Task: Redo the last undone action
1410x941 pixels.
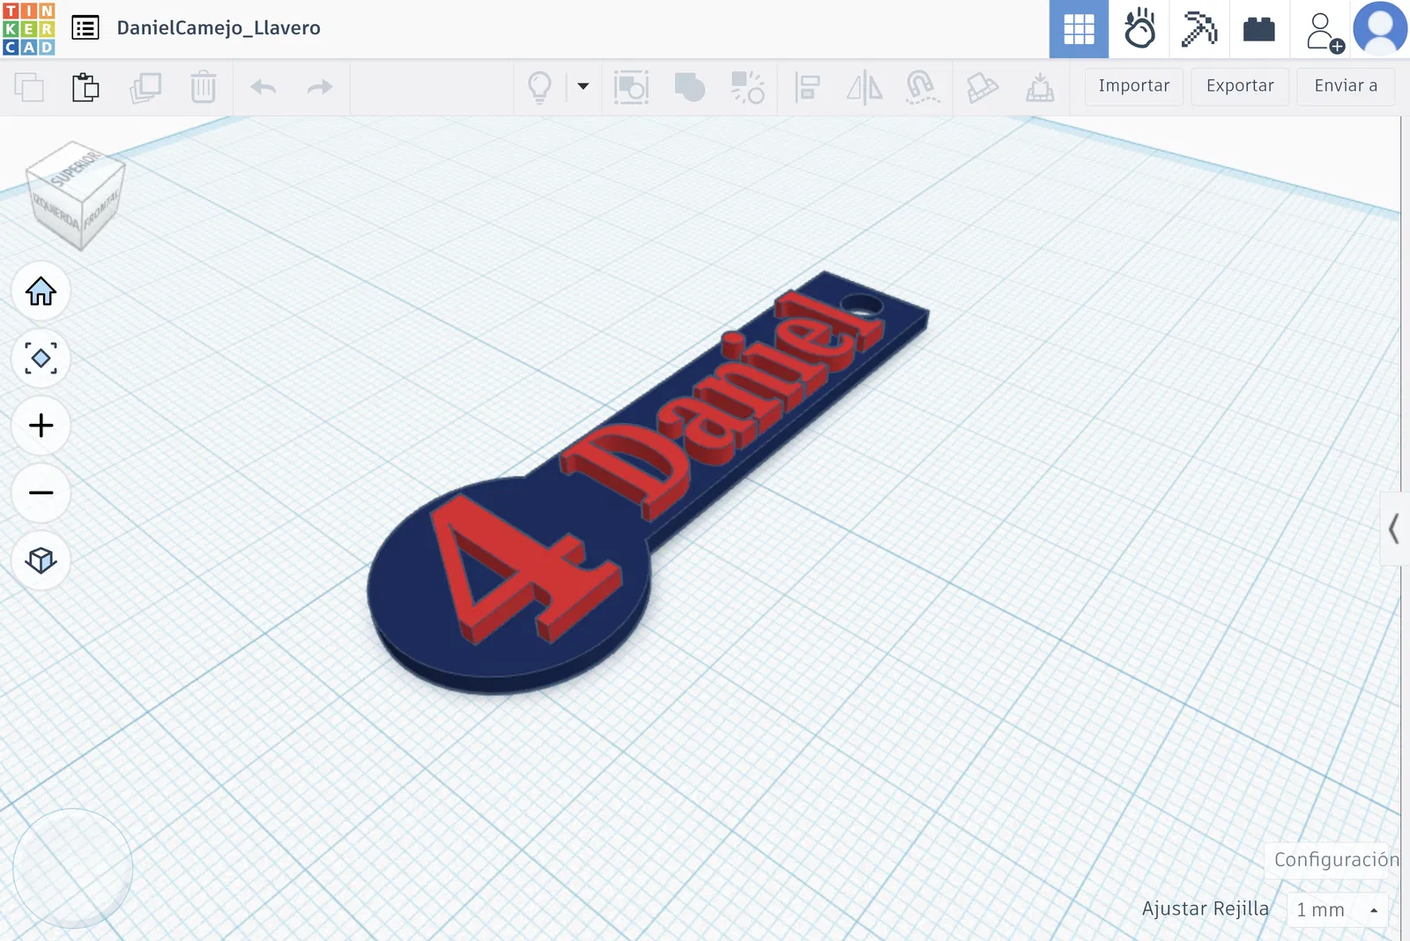Action: [320, 87]
